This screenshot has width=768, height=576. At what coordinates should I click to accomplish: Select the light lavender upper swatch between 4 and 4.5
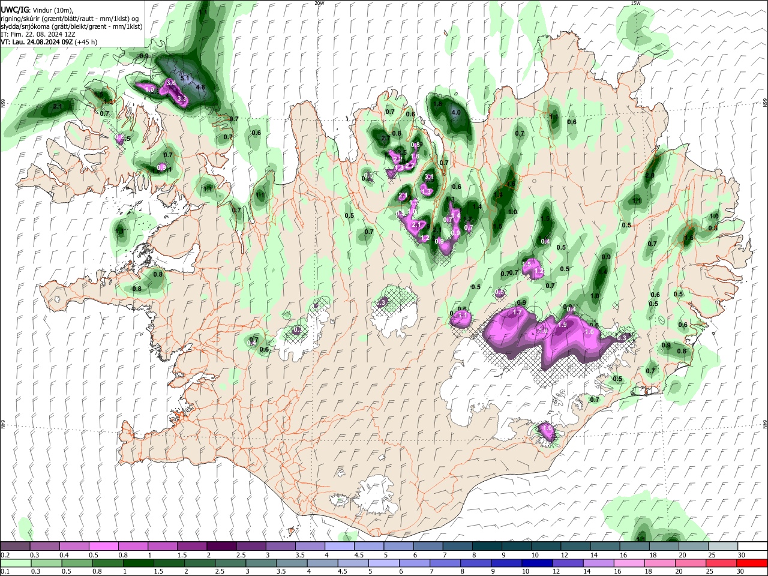point(339,547)
